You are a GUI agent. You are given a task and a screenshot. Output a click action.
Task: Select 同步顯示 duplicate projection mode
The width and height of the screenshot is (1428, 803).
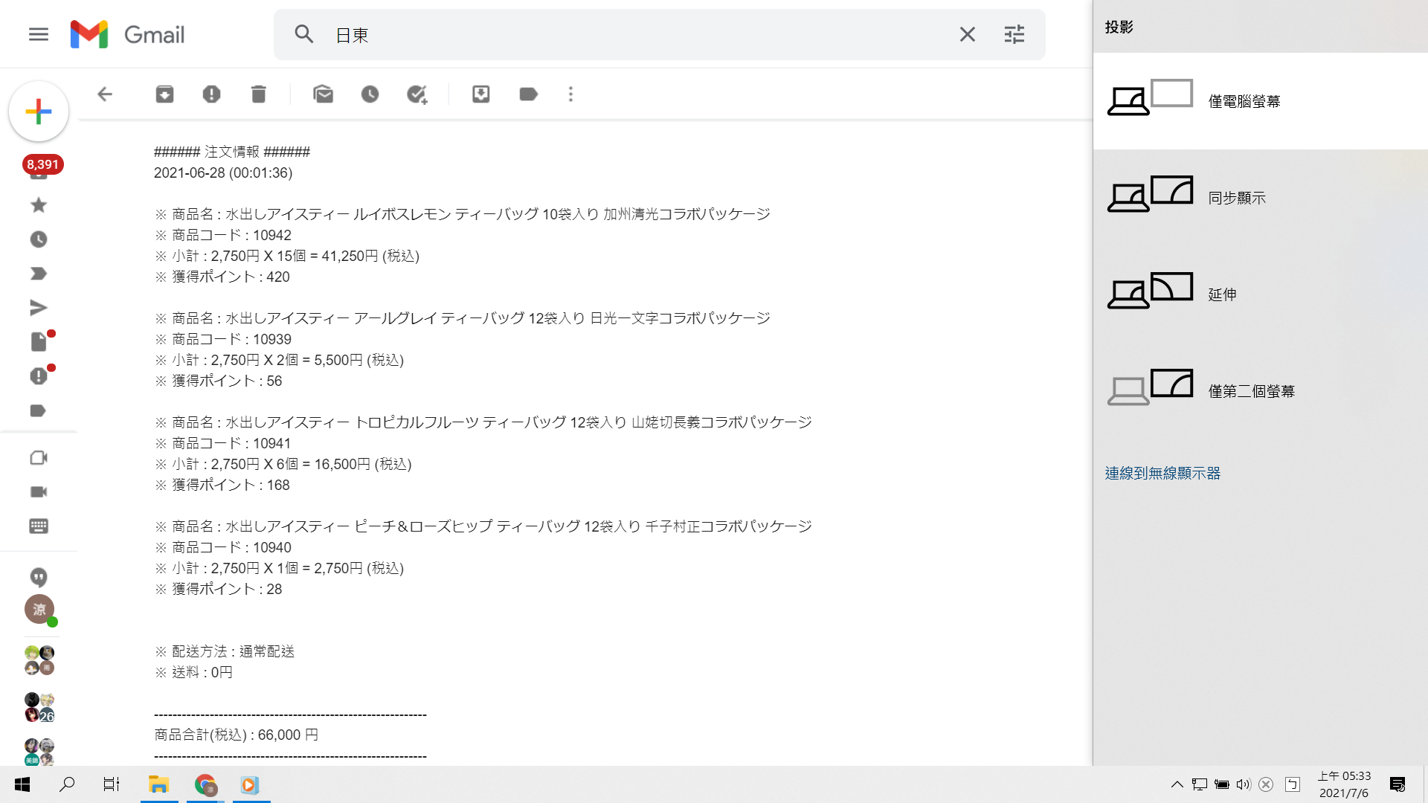(1261, 198)
